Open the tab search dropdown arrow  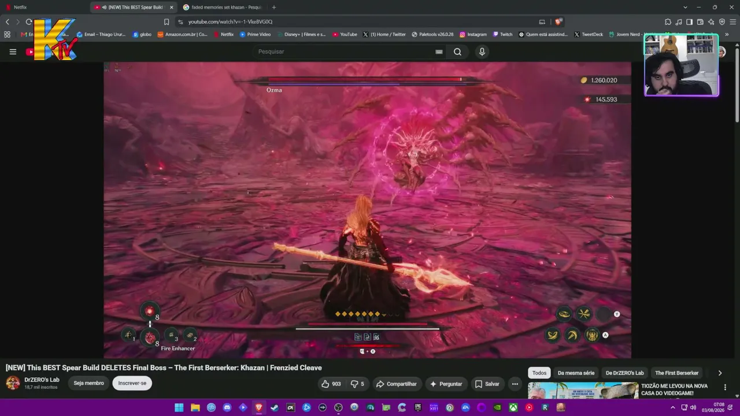(x=685, y=8)
